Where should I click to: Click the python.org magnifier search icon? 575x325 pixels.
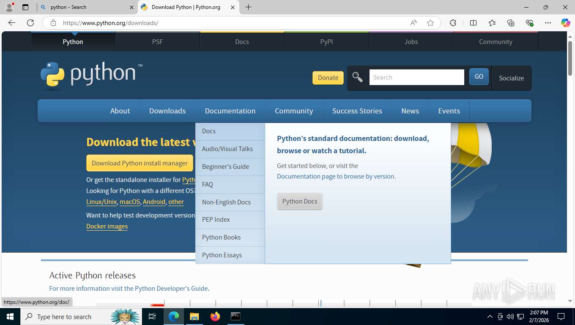358,77
